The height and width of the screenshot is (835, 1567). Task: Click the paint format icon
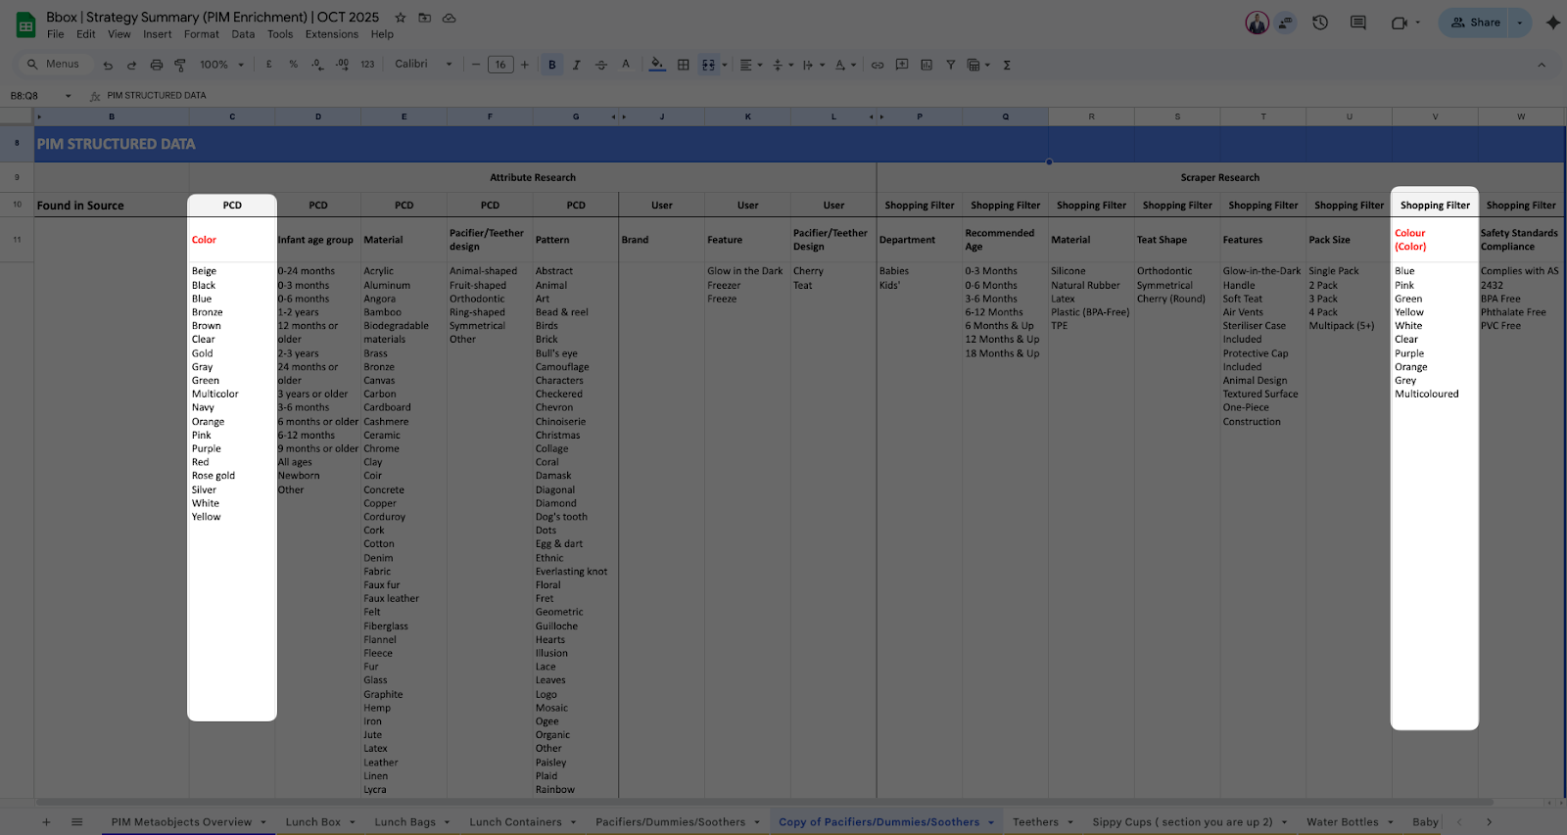pos(180,65)
